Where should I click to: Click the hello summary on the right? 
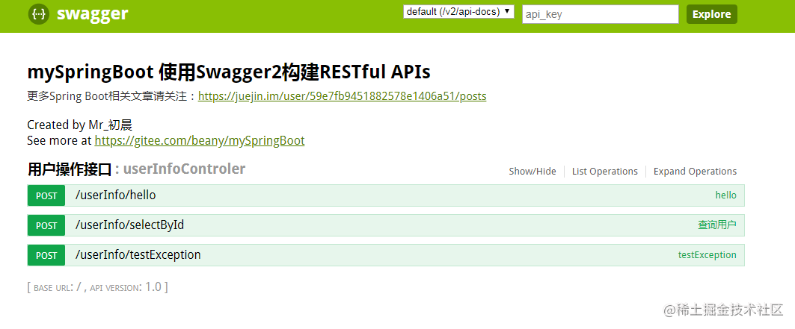click(x=726, y=195)
